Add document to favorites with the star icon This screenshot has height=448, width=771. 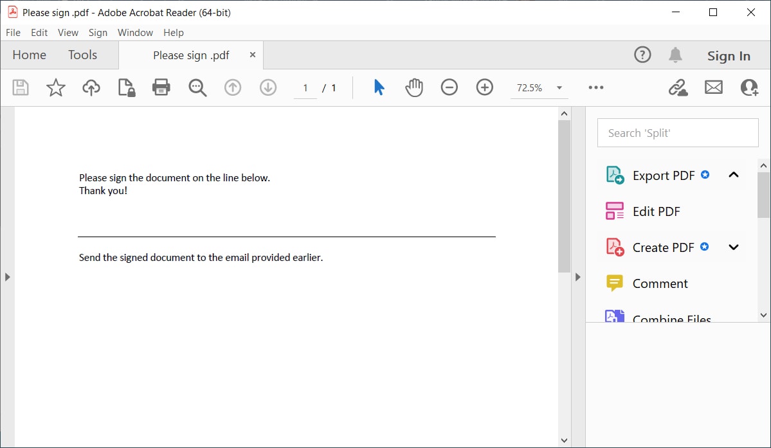pos(55,87)
